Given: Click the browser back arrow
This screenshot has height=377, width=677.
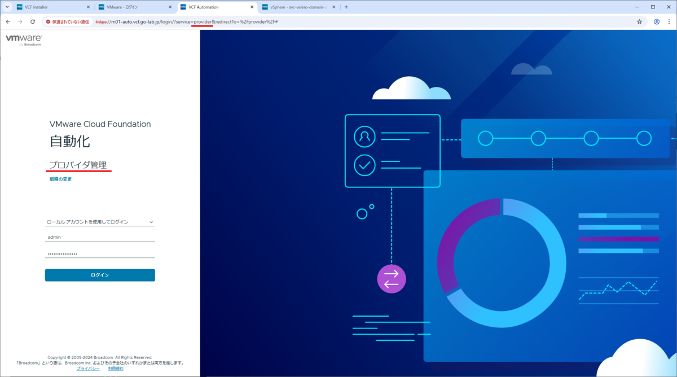Looking at the screenshot, I should [8, 21].
